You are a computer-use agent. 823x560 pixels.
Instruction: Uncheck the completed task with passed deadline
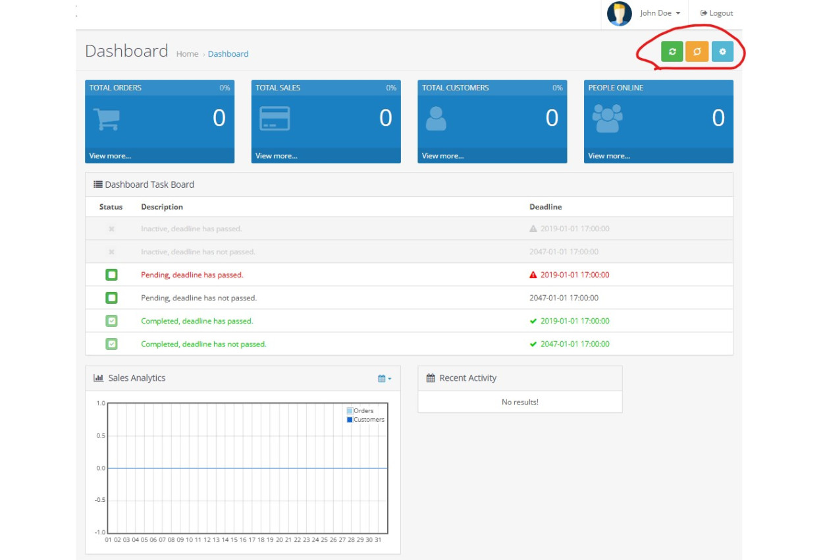(x=111, y=321)
